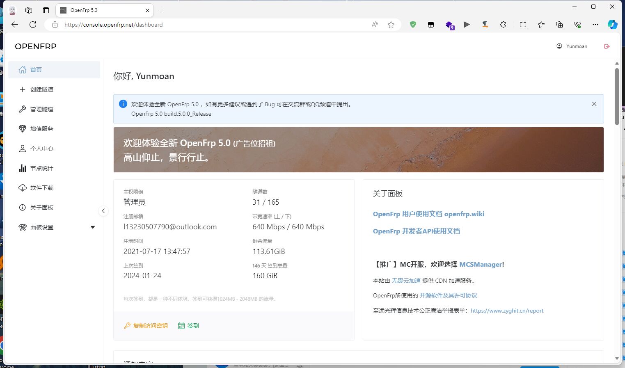
Task: Open 个人中心 person icon
Action: click(x=23, y=149)
